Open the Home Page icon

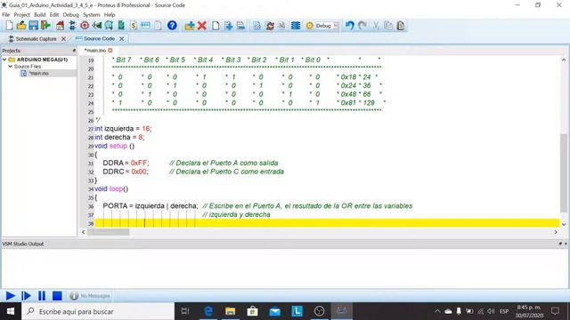(x=61, y=26)
